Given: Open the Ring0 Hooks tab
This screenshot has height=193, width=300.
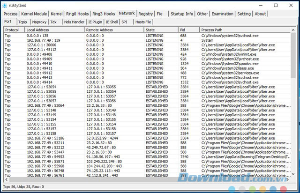Looking at the screenshot, I should pyautogui.click(x=78, y=14).
